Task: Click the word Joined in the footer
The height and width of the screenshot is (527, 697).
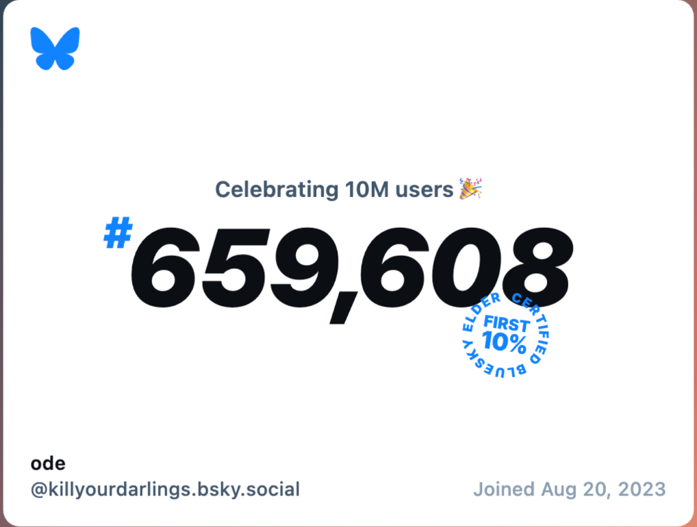Action: [x=503, y=489]
